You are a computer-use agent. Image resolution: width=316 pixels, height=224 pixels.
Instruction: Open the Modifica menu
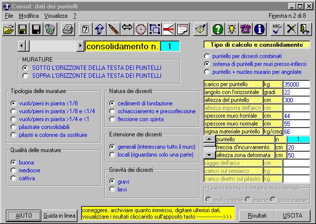point(28,16)
